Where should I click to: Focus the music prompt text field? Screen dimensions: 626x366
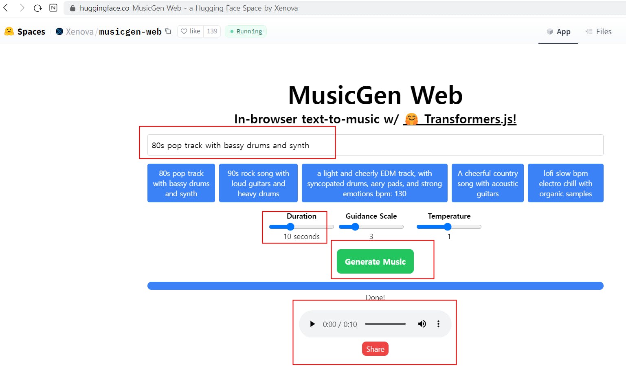pos(375,145)
